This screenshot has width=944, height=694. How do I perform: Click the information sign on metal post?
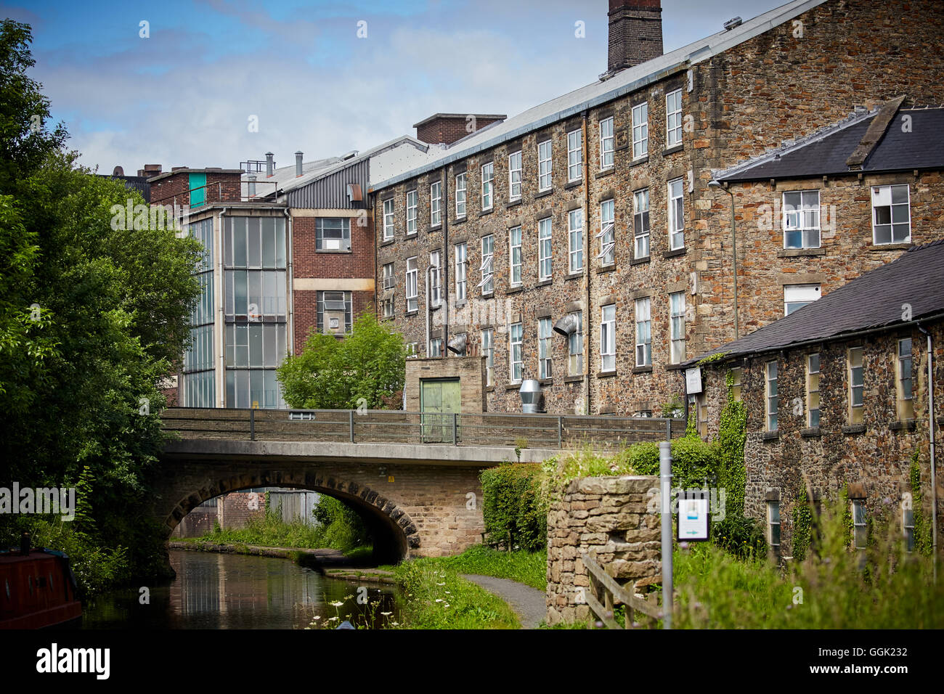(x=693, y=515)
